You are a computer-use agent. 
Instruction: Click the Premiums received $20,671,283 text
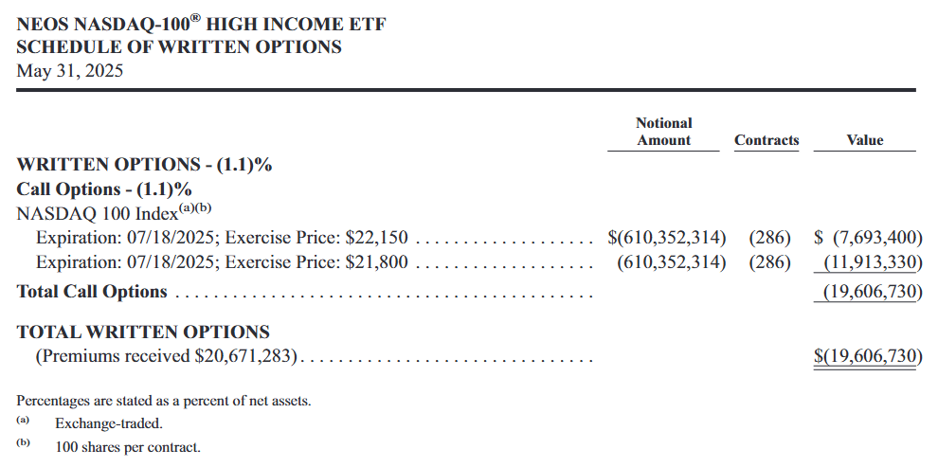click(168, 356)
